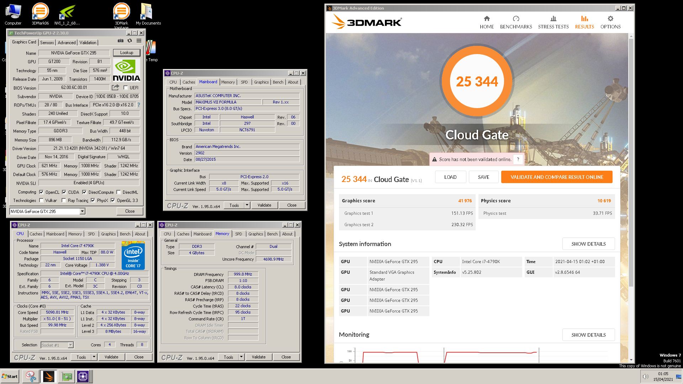Screen dimensions: 683x384
Task: Open 3DMark BENCHMARKS section
Action: [x=516, y=22]
